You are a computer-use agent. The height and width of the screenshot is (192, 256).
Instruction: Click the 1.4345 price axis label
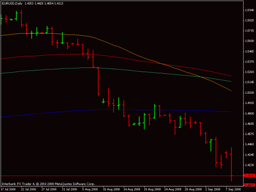pos(249,155)
